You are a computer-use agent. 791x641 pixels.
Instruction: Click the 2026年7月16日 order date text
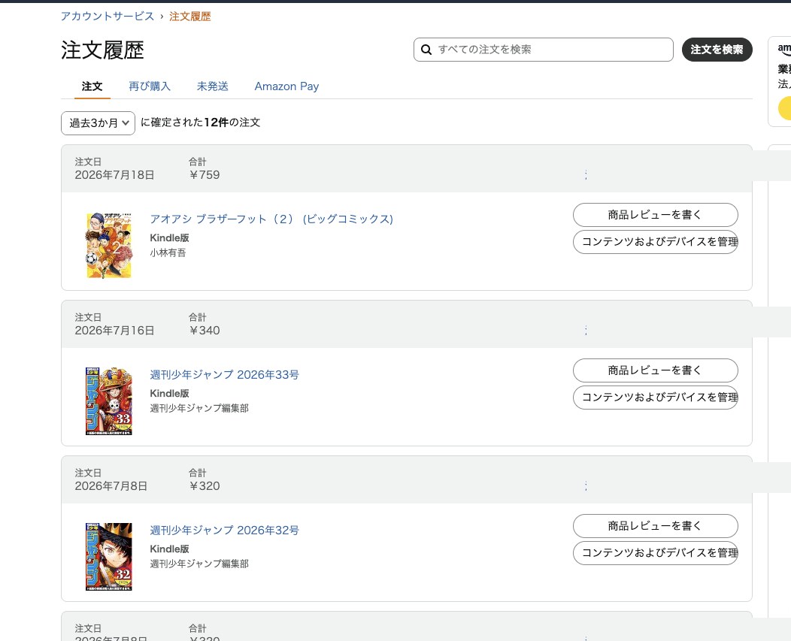114,331
